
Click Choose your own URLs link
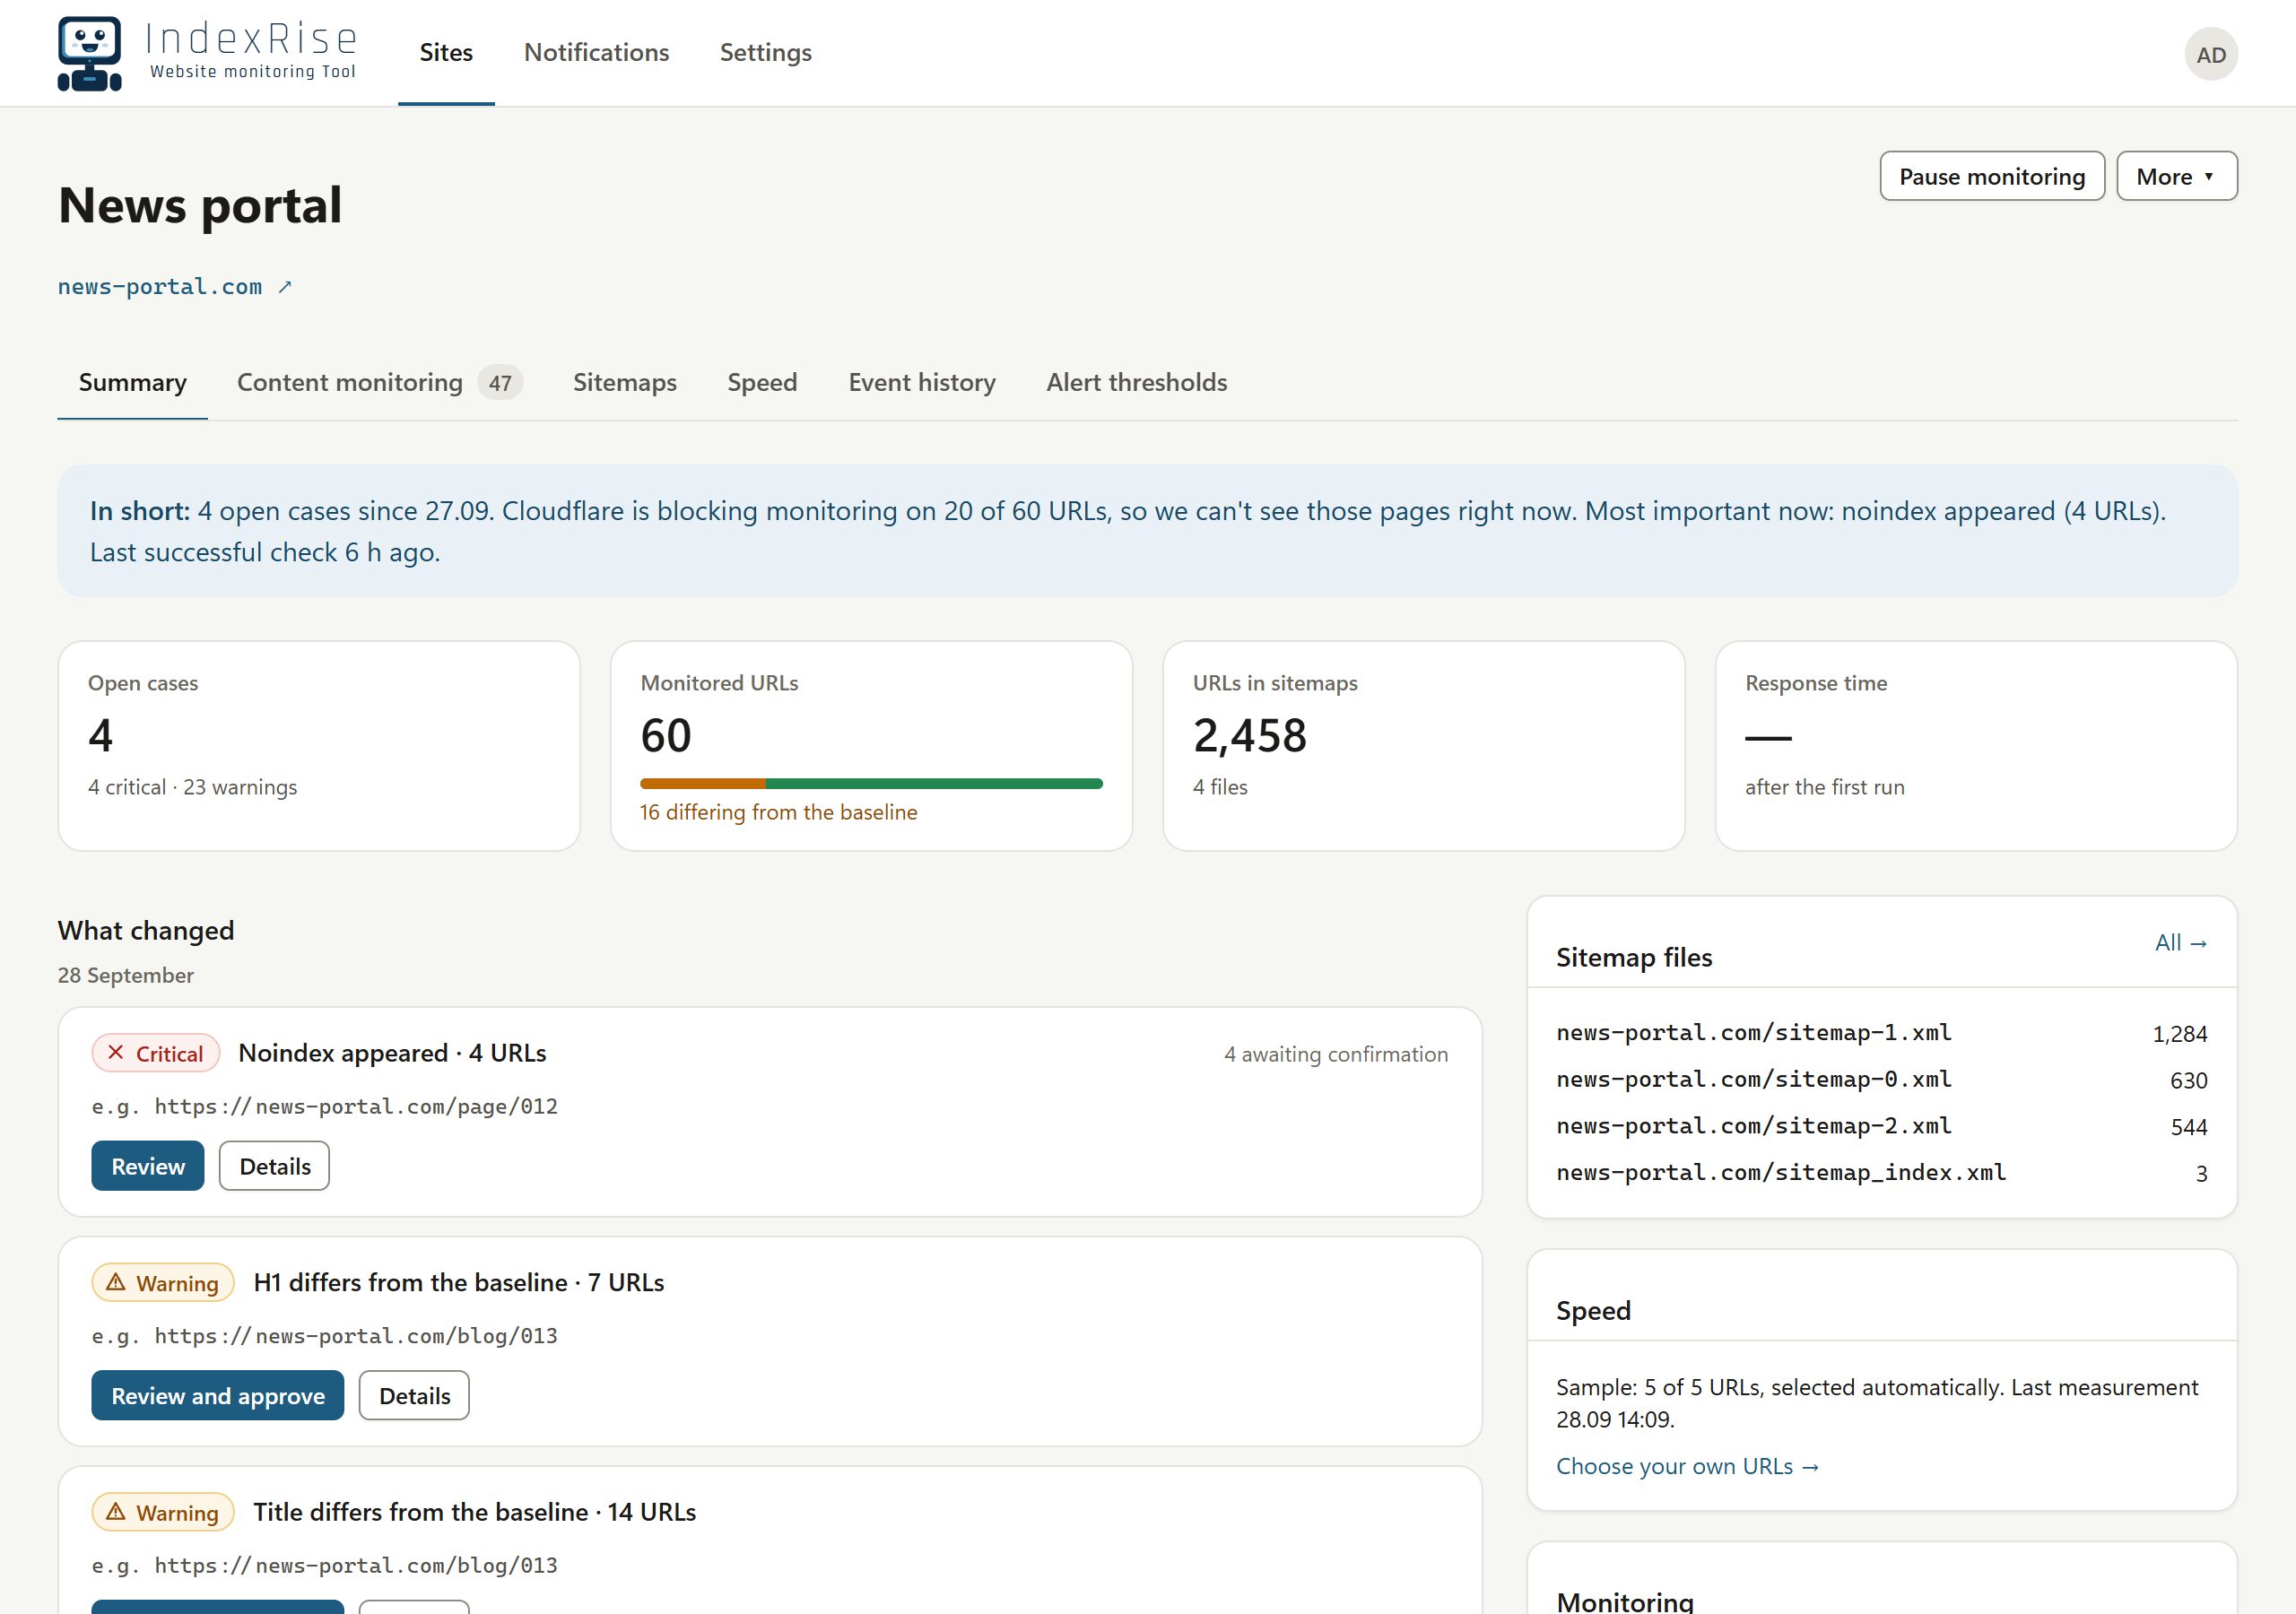pyautogui.click(x=1687, y=1466)
